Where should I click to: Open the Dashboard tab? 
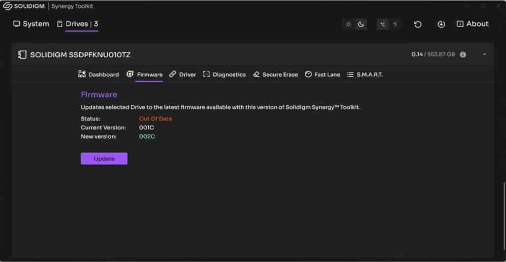pyautogui.click(x=98, y=74)
